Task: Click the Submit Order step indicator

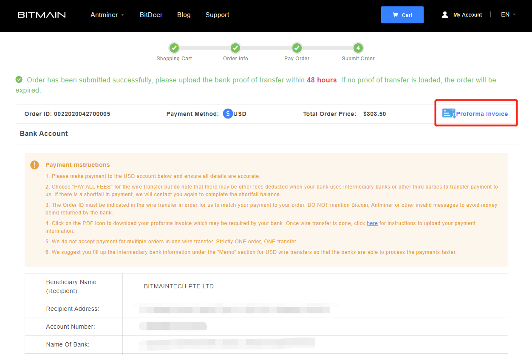Action: click(x=358, y=48)
